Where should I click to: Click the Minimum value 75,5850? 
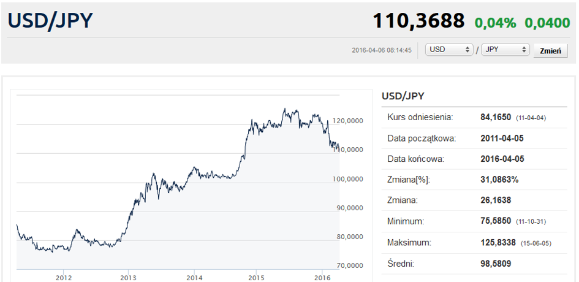(x=497, y=221)
